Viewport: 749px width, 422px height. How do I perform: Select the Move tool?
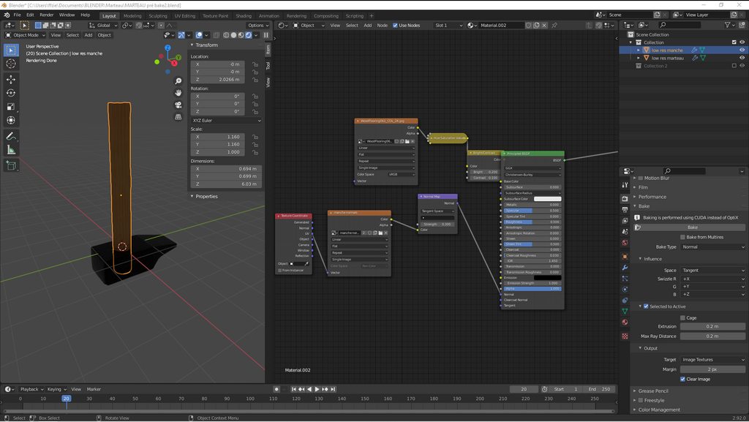[11, 78]
